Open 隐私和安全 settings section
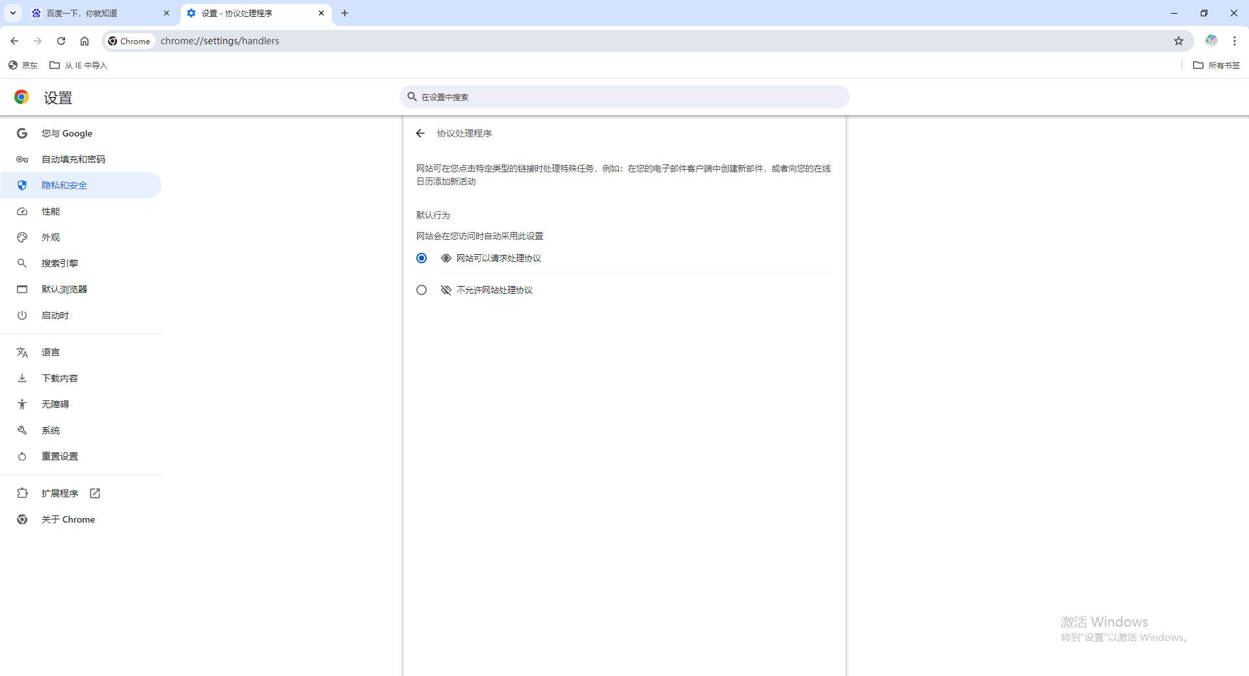1249x676 pixels. tap(81, 185)
